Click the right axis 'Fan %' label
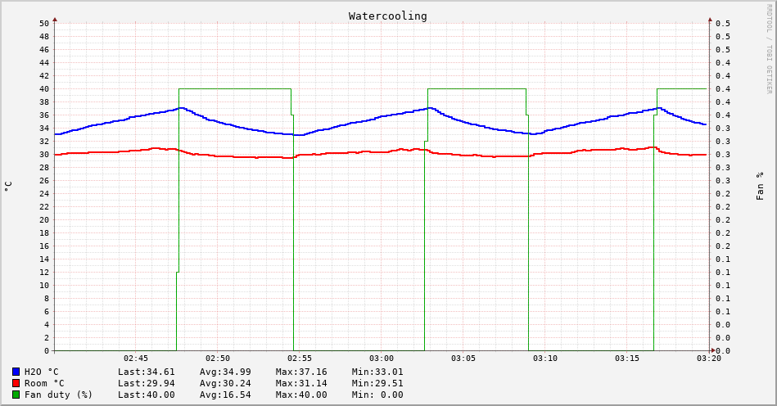777x406 pixels. pyautogui.click(x=760, y=186)
